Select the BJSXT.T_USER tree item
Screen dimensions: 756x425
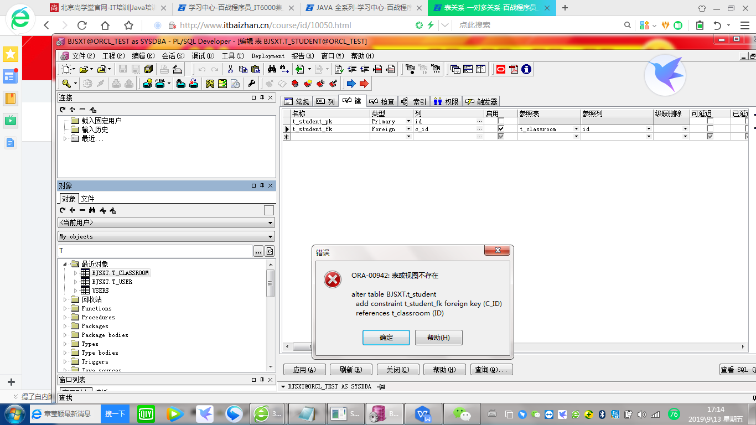coord(112,282)
